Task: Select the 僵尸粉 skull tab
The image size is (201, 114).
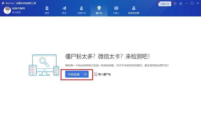Action: coord(99,10)
